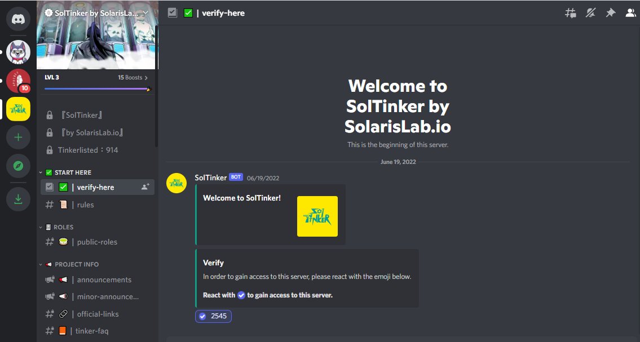Viewport: 640px width, 342px height.
Task: Open pinned messages pin icon
Action: (x=610, y=13)
